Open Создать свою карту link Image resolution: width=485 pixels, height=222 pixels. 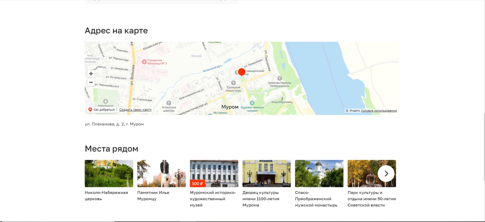136,110
